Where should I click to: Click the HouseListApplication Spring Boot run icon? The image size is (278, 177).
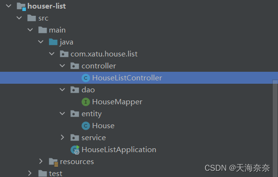(x=75, y=150)
